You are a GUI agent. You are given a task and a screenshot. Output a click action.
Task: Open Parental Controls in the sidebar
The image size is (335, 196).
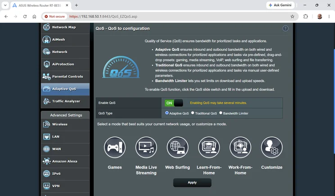pos(65,77)
